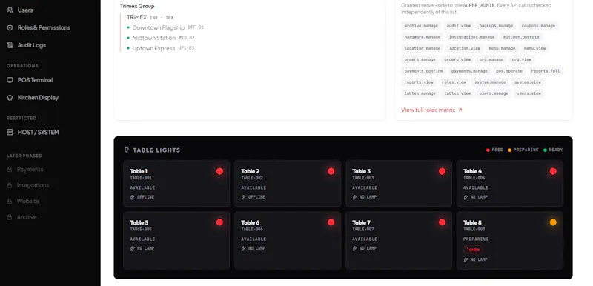This screenshot has height=286, width=593.
Task: Click the Kitchen Display chef hat icon
Action: click(10, 98)
